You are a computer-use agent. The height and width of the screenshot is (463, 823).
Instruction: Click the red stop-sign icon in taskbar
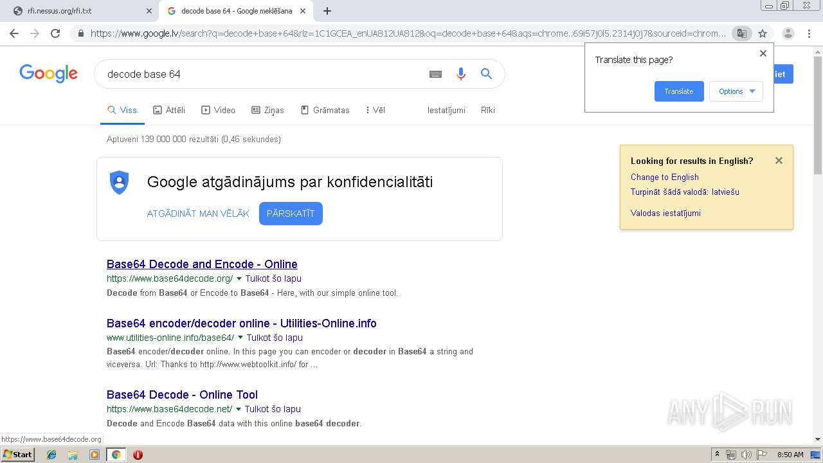[x=138, y=455]
